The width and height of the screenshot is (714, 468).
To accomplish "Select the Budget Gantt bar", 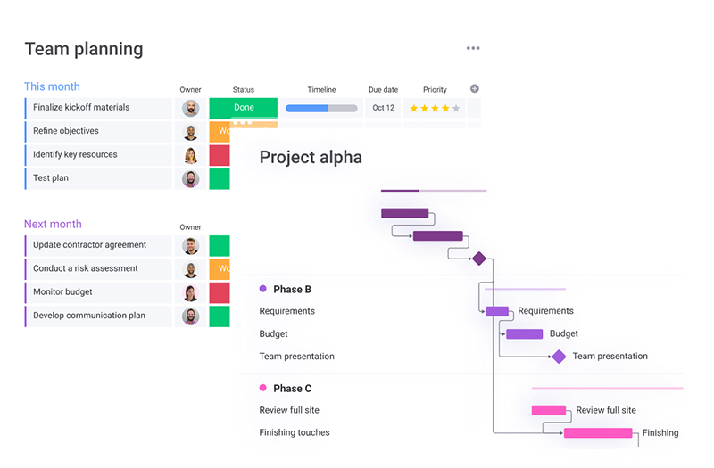I will click(x=524, y=333).
